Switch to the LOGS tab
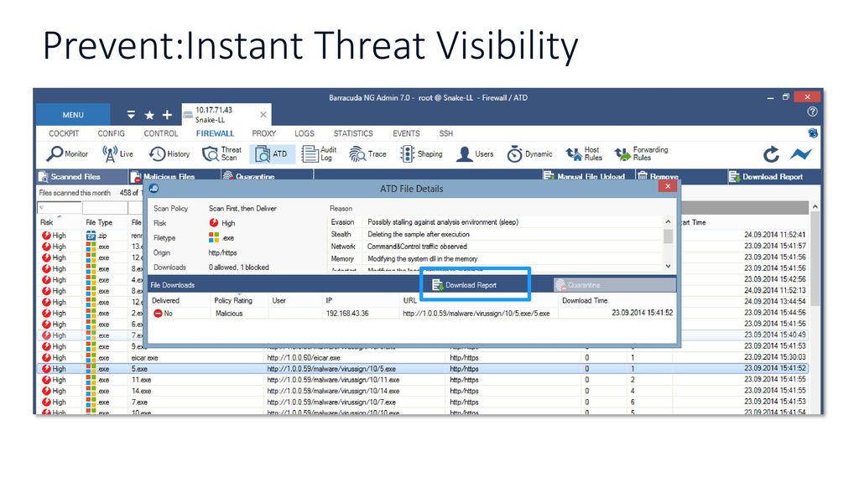Screen dimensions: 859x483 [304, 133]
